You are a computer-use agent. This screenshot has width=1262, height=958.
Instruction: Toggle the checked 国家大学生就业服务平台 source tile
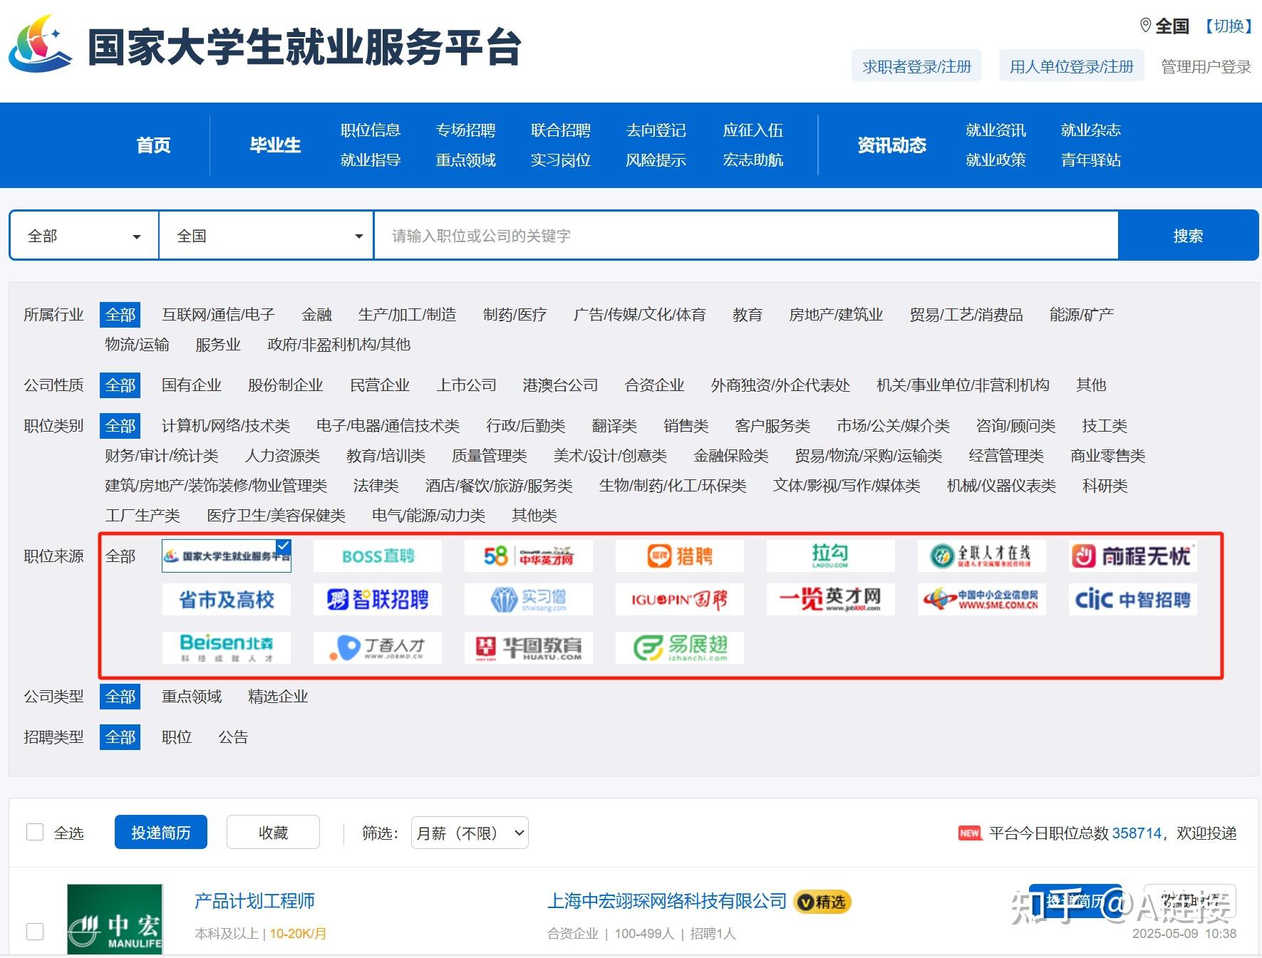(227, 556)
